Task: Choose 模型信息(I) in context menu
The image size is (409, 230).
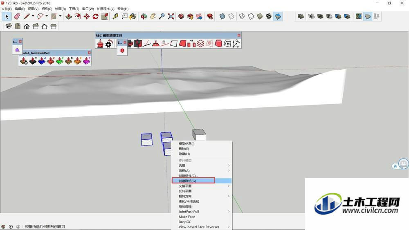Action: pyautogui.click(x=201, y=144)
